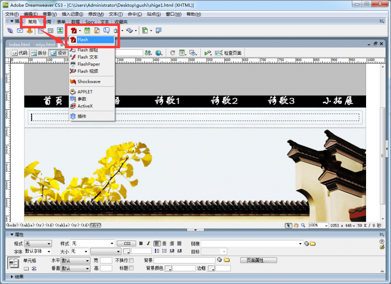Click the View Options icon
Screen dimensions: 391x284
pos(182,53)
